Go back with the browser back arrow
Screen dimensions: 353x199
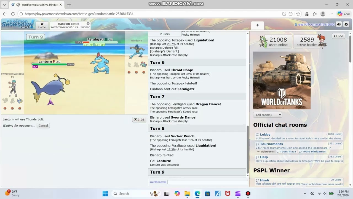pos(5,14)
